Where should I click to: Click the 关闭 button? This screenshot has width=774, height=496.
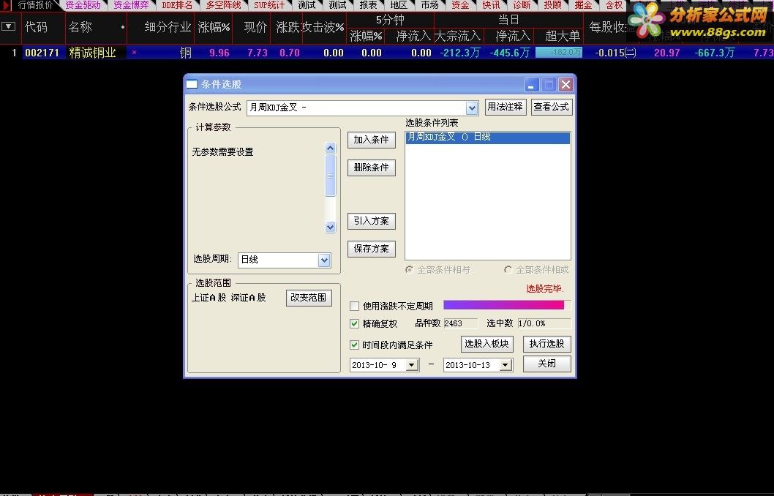tap(547, 364)
